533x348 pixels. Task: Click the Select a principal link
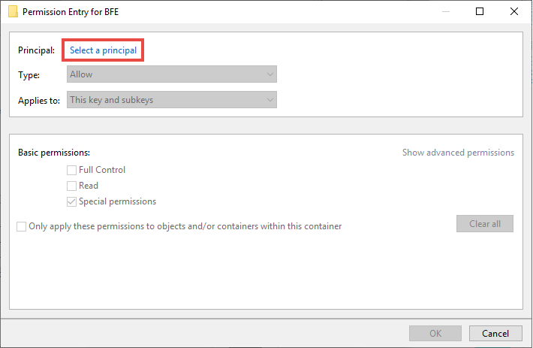tap(103, 50)
